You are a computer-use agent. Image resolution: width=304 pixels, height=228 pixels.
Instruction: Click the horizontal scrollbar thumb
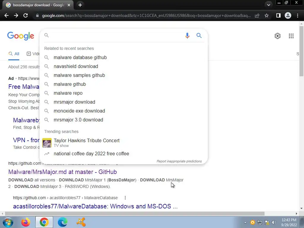[x=134, y=213]
